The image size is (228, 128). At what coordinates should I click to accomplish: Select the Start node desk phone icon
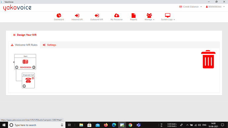point(25,62)
